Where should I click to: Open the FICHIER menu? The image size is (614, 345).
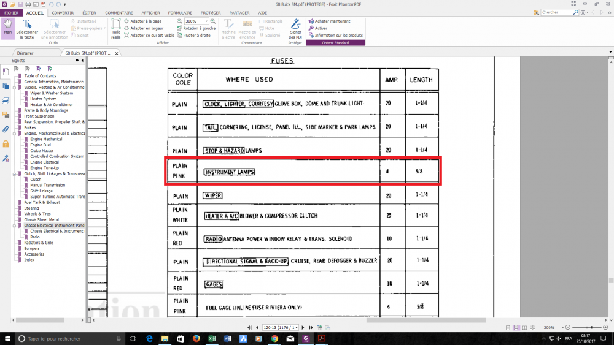point(11,12)
